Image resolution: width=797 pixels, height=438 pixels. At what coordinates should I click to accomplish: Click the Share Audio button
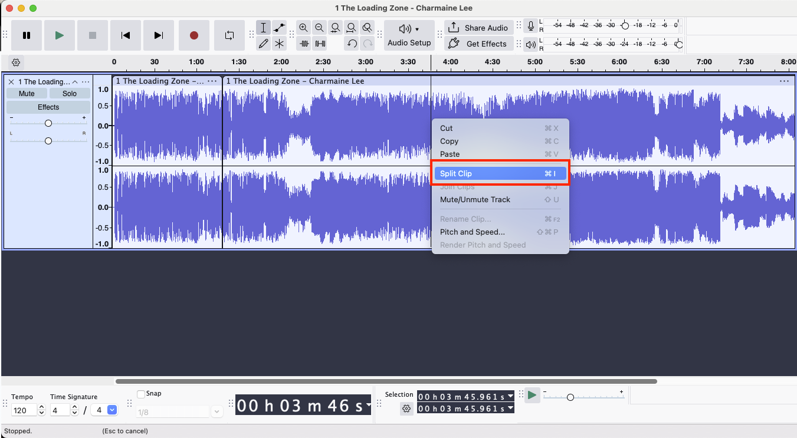478,27
